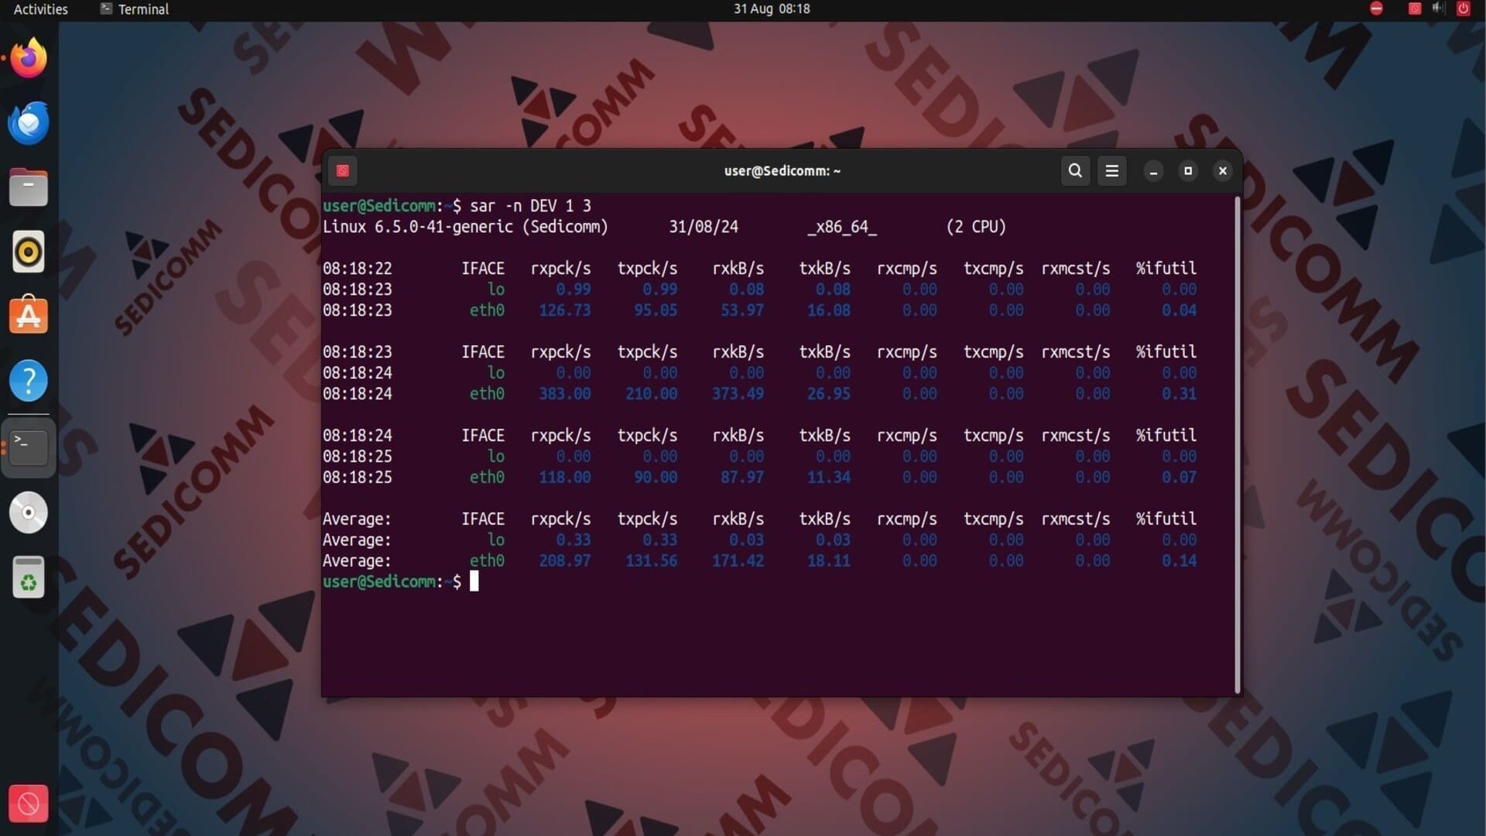Image resolution: width=1486 pixels, height=836 pixels.
Task: Open the Activities overview
Action: point(40,9)
